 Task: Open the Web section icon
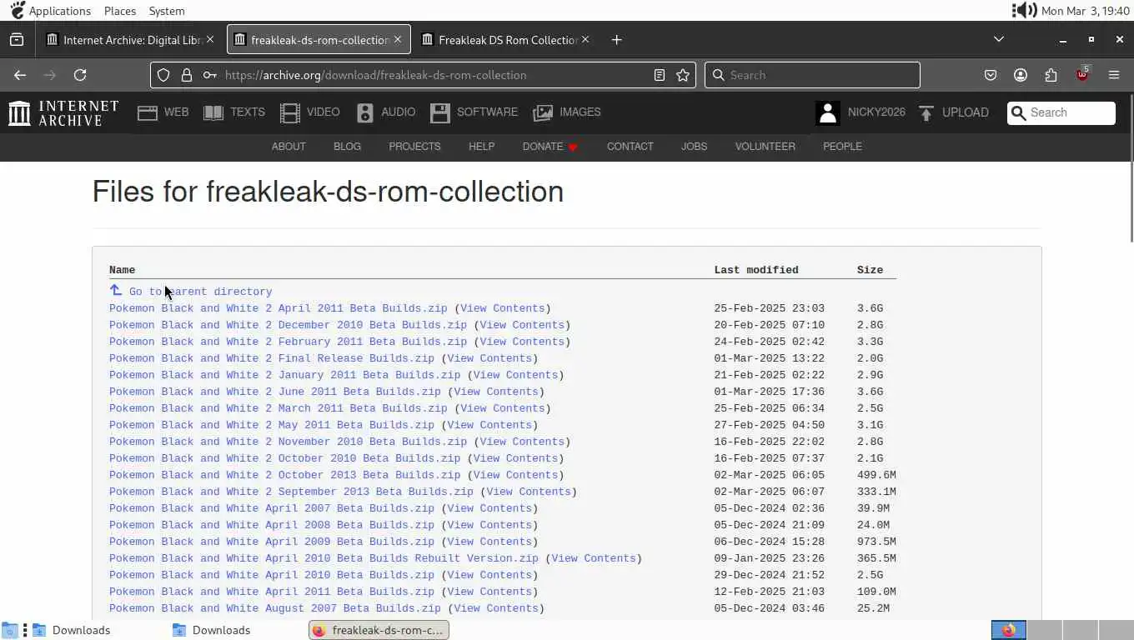tap(148, 112)
